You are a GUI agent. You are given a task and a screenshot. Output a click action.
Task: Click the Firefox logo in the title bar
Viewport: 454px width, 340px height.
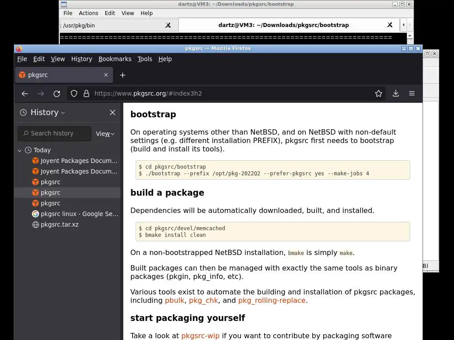[19, 49]
